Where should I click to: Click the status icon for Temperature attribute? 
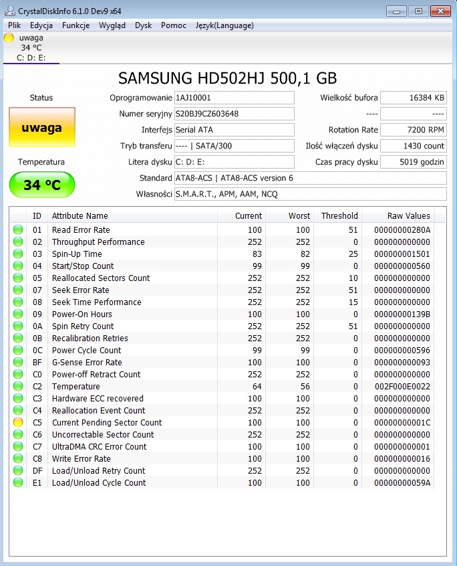pos(18,386)
